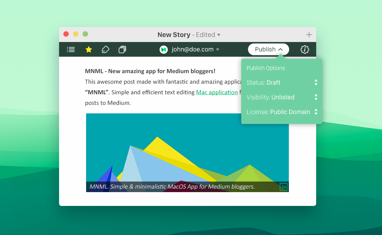This screenshot has height=235, width=382.
Task: Open the john@doe.com account dropdown
Action: click(x=195, y=50)
